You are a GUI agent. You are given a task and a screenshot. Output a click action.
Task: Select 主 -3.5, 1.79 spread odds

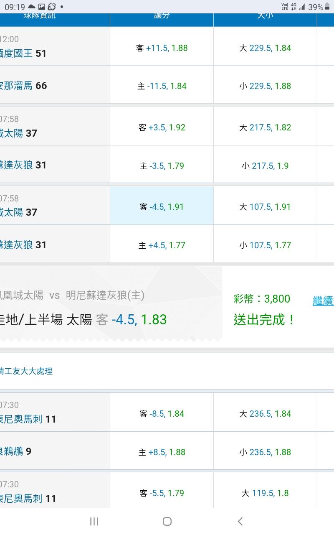pos(162,166)
